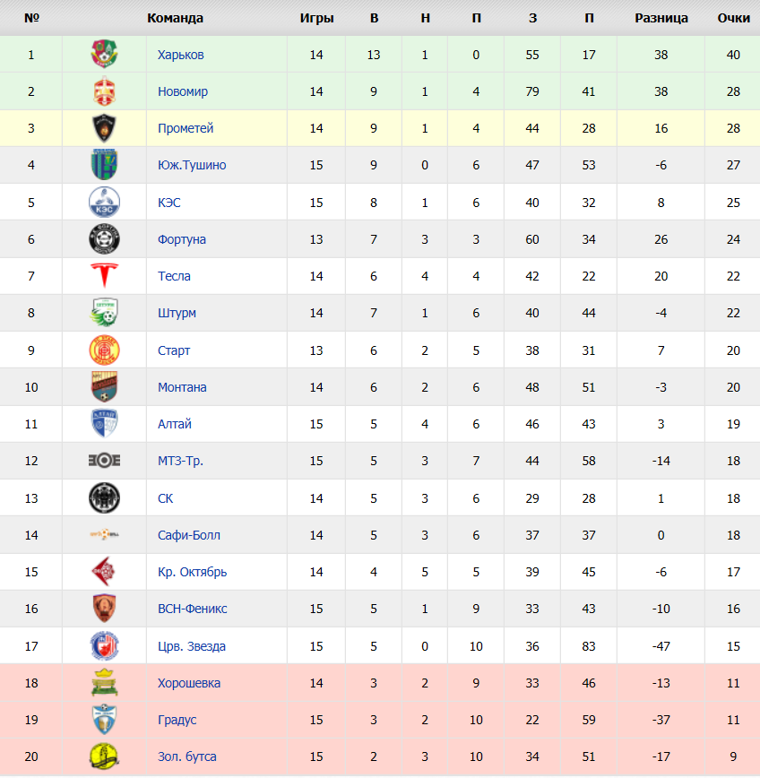Image resolution: width=760 pixels, height=778 pixels.
Task: Click the КЭС round blue logo
Action: point(104,202)
